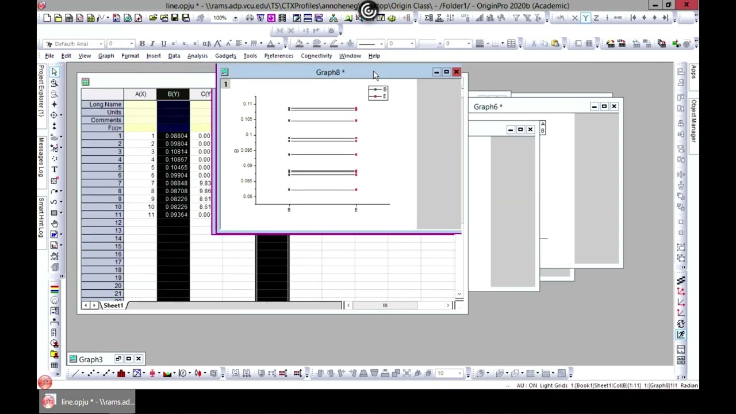Viewport: 736px width, 414px height.
Task: Click the workbook horizontal scrollbar
Action: tap(400, 305)
